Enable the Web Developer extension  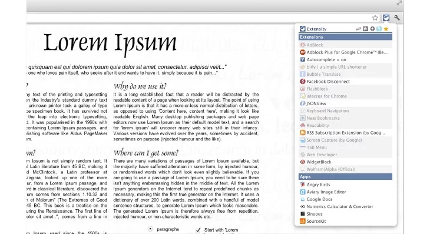(x=345, y=155)
